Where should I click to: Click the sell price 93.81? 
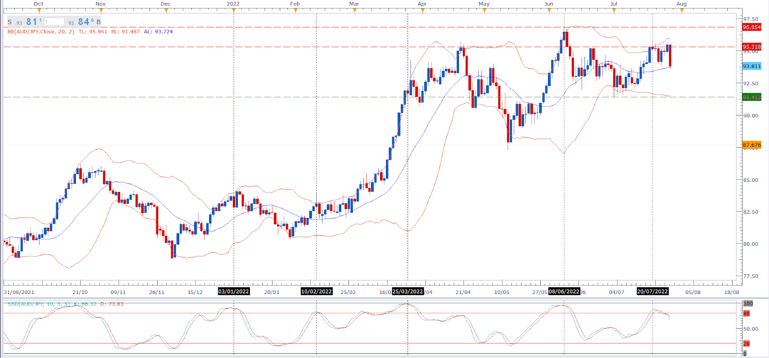coord(29,22)
